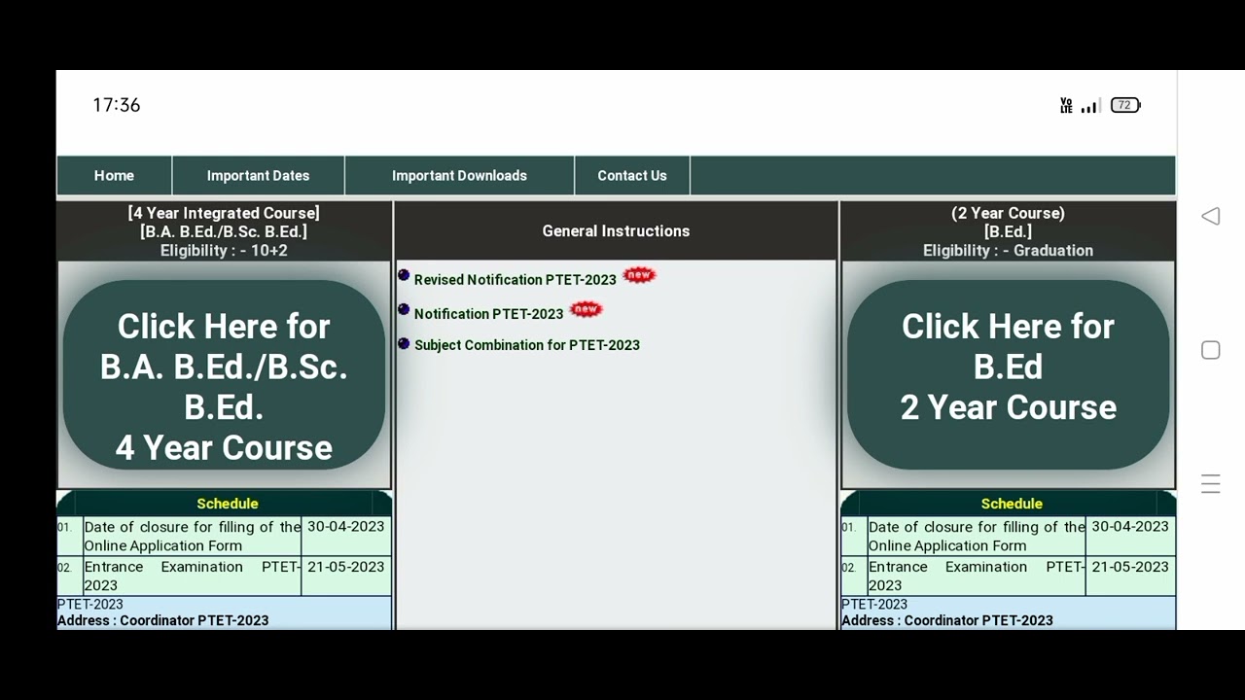1245x700 pixels.
Task: Click Eligibility Graduation text
Action: coord(1008,251)
